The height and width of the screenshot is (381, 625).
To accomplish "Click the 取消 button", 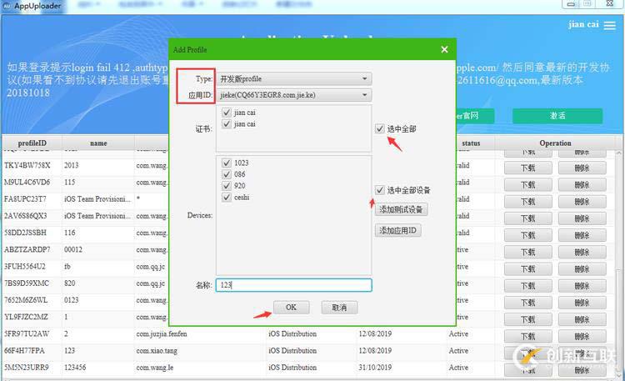I will point(339,308).
